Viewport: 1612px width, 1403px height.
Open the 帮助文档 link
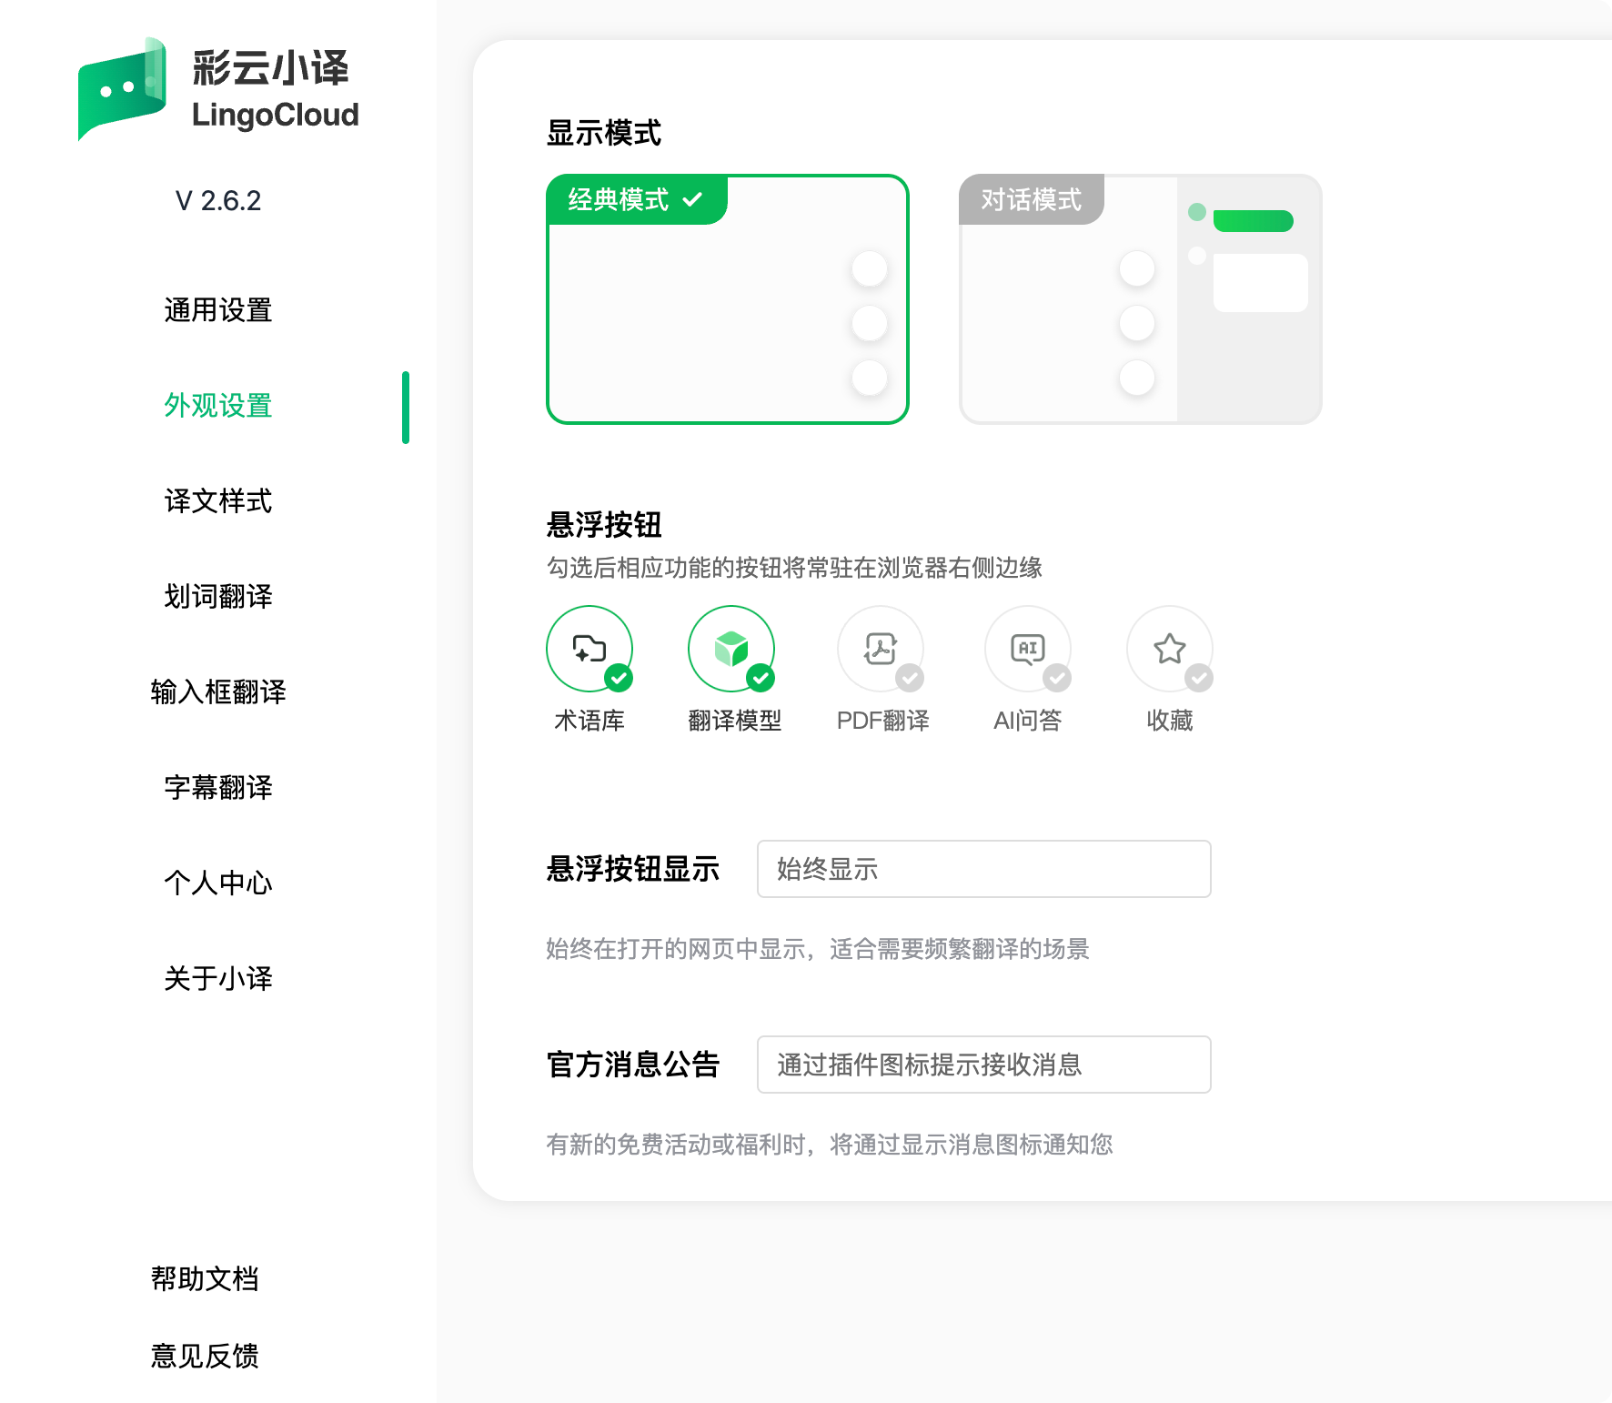205,1279
